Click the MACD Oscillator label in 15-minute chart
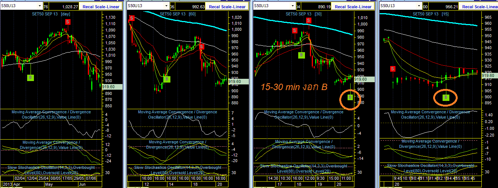 (431, 114)
